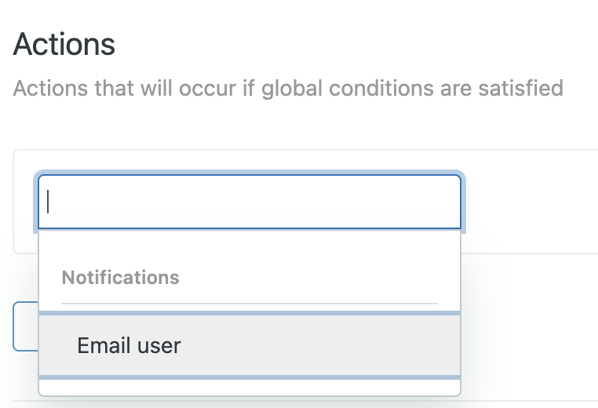Click the Notifications group header

coord(120,278)
